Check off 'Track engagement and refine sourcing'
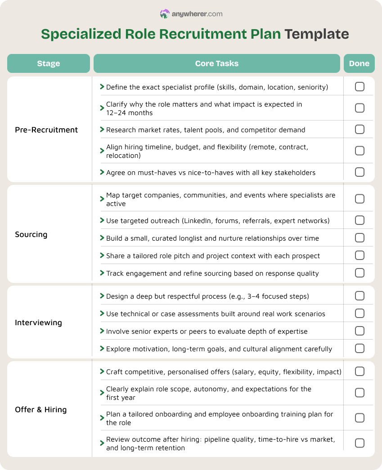Screen dimensions: 382x470 coord(360,273)
